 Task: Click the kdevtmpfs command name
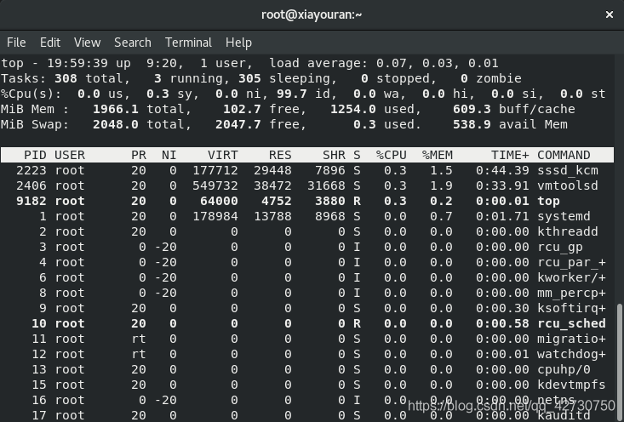(571, 385)
